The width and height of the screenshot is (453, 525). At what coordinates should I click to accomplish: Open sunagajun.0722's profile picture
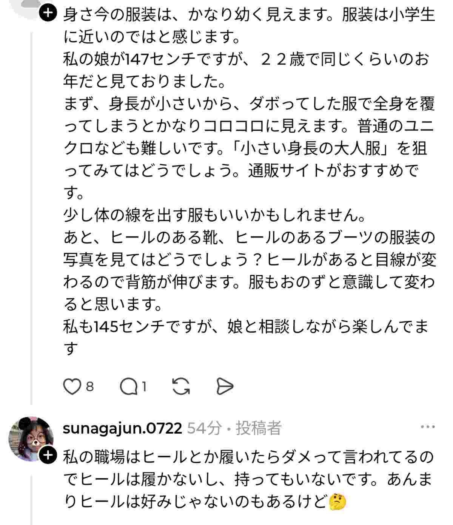(x=29, y=438)
